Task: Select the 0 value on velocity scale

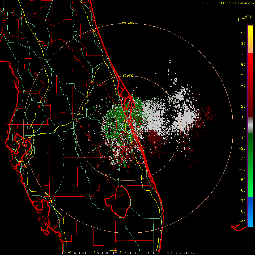Action: pyautogui.click(x=245, y=127)
